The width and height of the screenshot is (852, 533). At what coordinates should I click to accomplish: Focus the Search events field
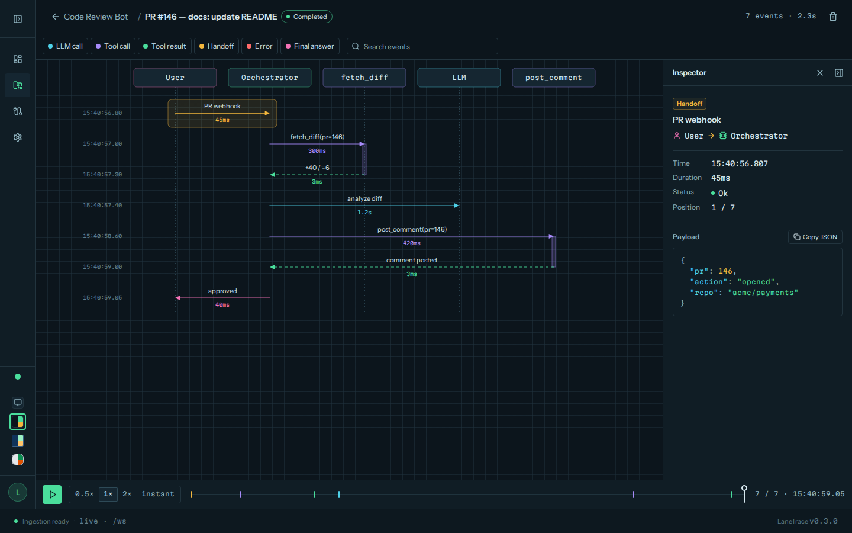422,46
